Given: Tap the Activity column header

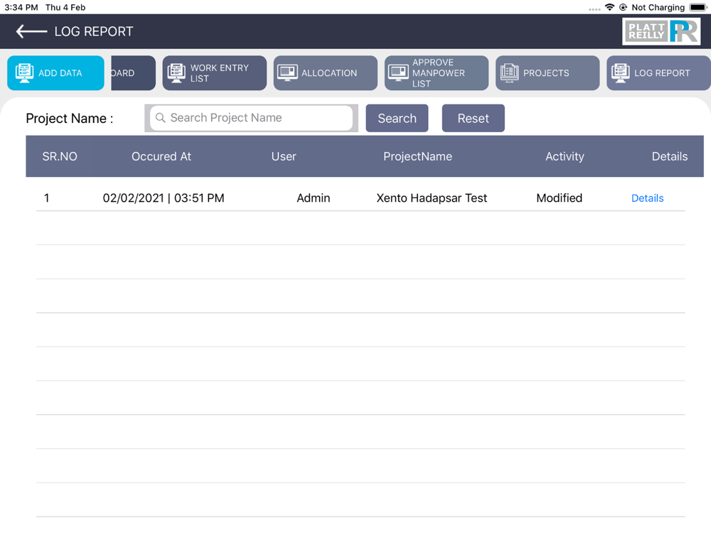Looking at the screenshot, I should coord(565,156).
